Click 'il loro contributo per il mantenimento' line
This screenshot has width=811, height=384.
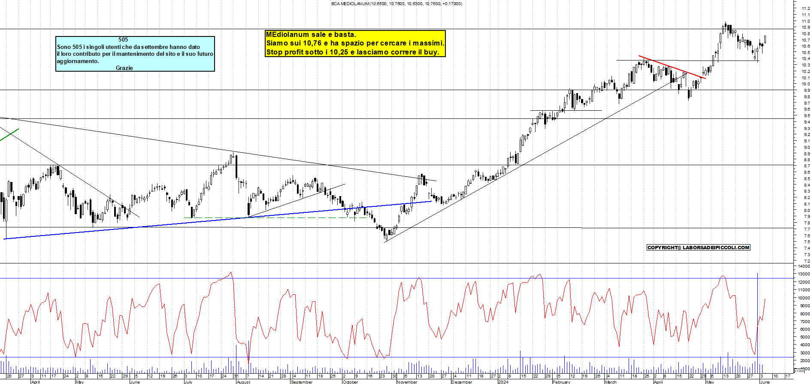[135, 54]
